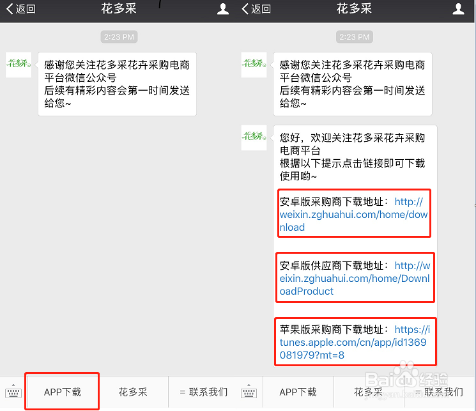This screenshot has height=411, width=476.
Task: Open 联系我们 menu in right chat
Action: [440, 392]
